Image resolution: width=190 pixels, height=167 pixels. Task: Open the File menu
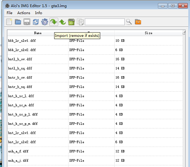9,13
